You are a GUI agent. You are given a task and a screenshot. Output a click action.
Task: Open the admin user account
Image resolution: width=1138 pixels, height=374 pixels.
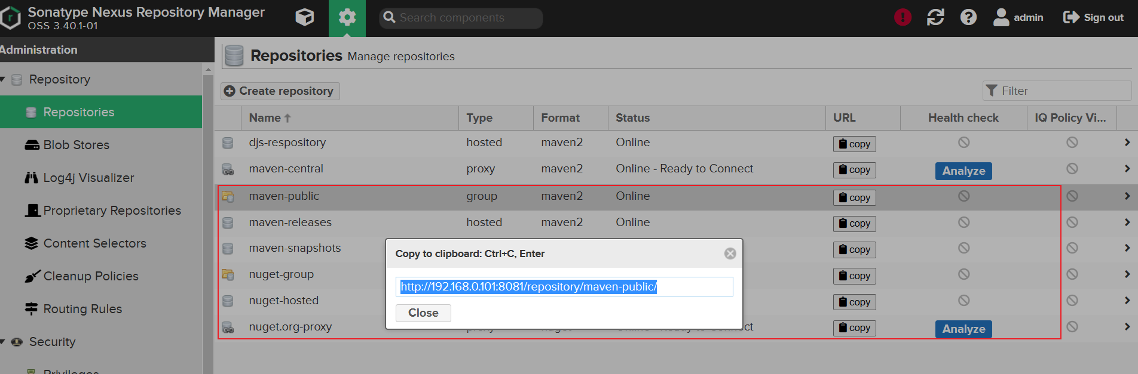pyautogui.click(x=1018, y=17)
